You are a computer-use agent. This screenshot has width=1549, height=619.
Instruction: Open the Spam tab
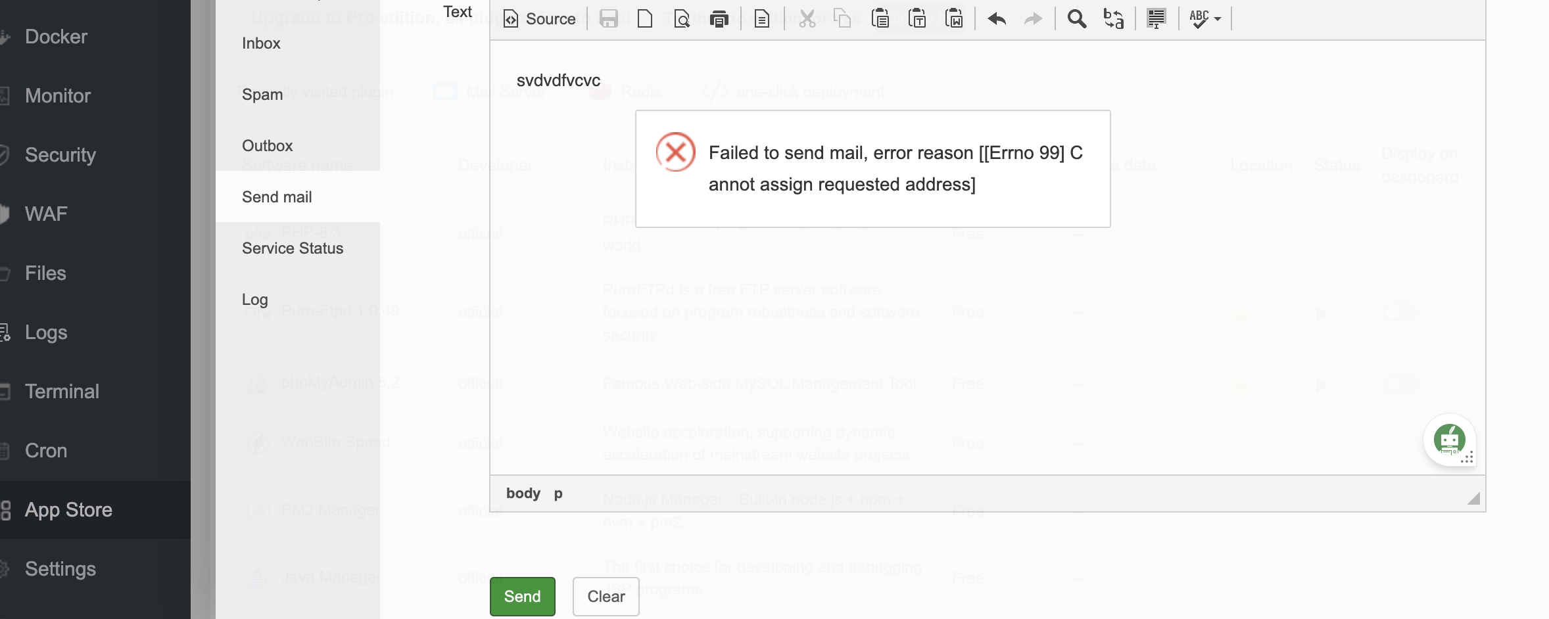(298, 95)
